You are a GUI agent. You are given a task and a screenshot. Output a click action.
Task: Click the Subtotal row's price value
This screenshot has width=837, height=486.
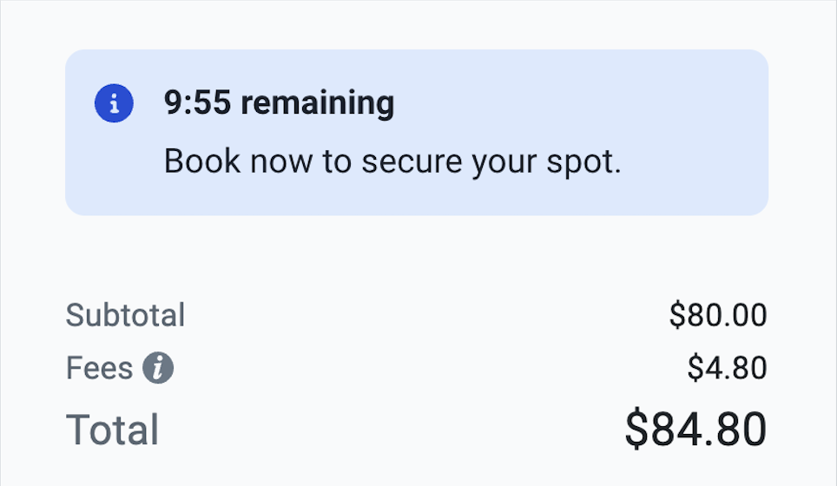pyautogui.click(x=717, y=315)
